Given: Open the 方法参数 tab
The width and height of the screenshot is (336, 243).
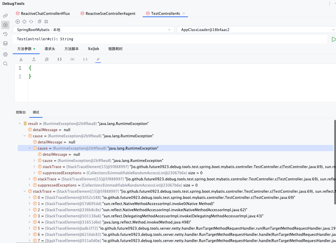Looking at the screenshot, I should [26, 49].
